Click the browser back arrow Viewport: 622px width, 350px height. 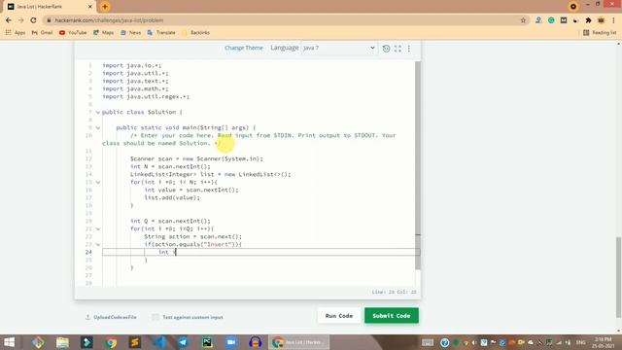click(x=9, y=20)
